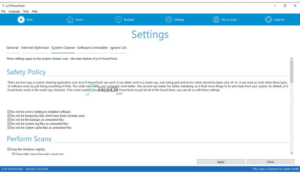Click the scrollbar up arrow

click(292, 59)
